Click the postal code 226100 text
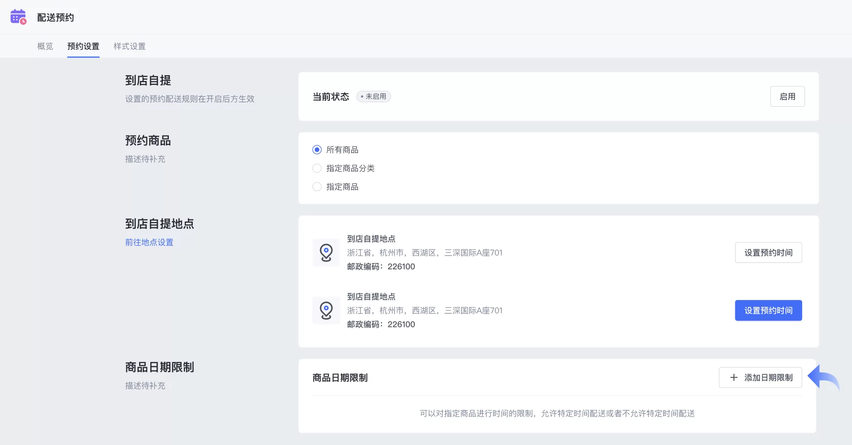This screenshot has width=852, height=445. [401, 266]
